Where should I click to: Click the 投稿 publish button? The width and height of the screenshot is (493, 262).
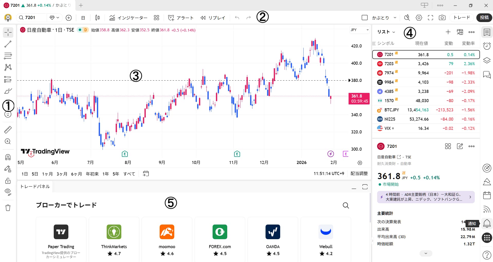484,18
